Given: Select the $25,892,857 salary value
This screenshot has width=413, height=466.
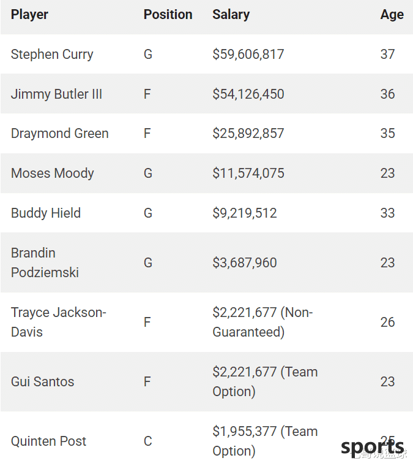Looking at the screenshot, I should (248, 134).
